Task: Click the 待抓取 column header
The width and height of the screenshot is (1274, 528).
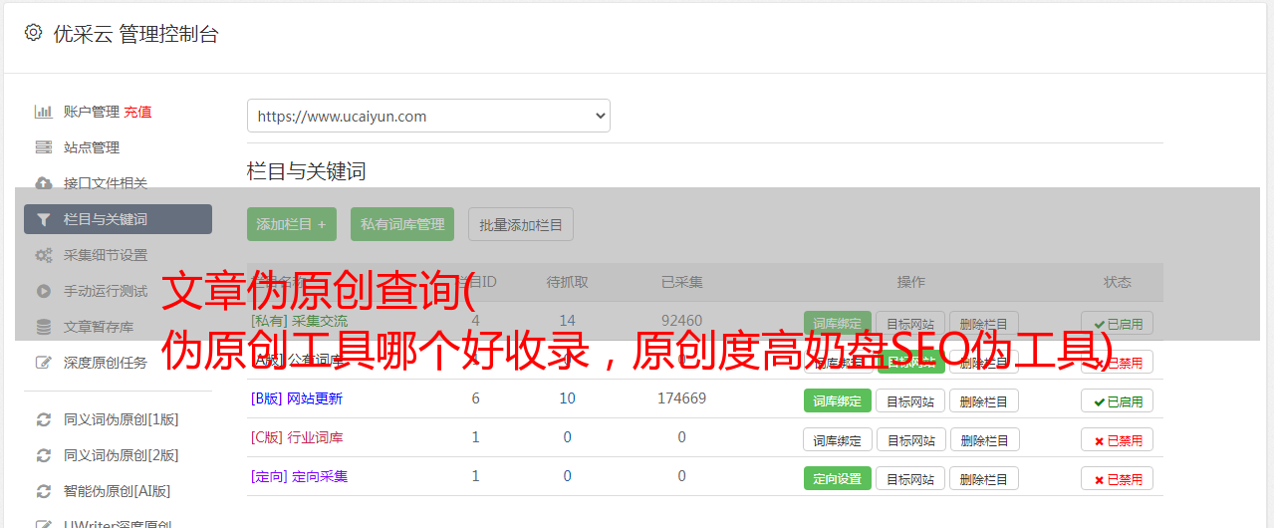Action: point(568,282)
